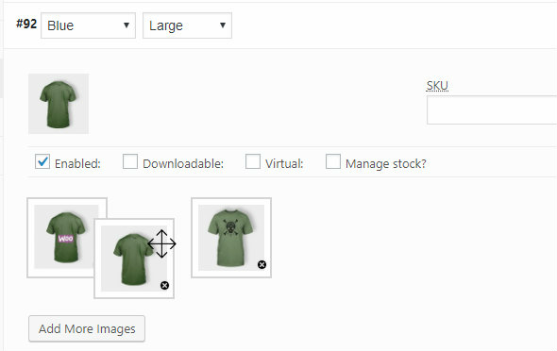Remove the plain green t-shirt gallery image

click(x=164, y=285)
